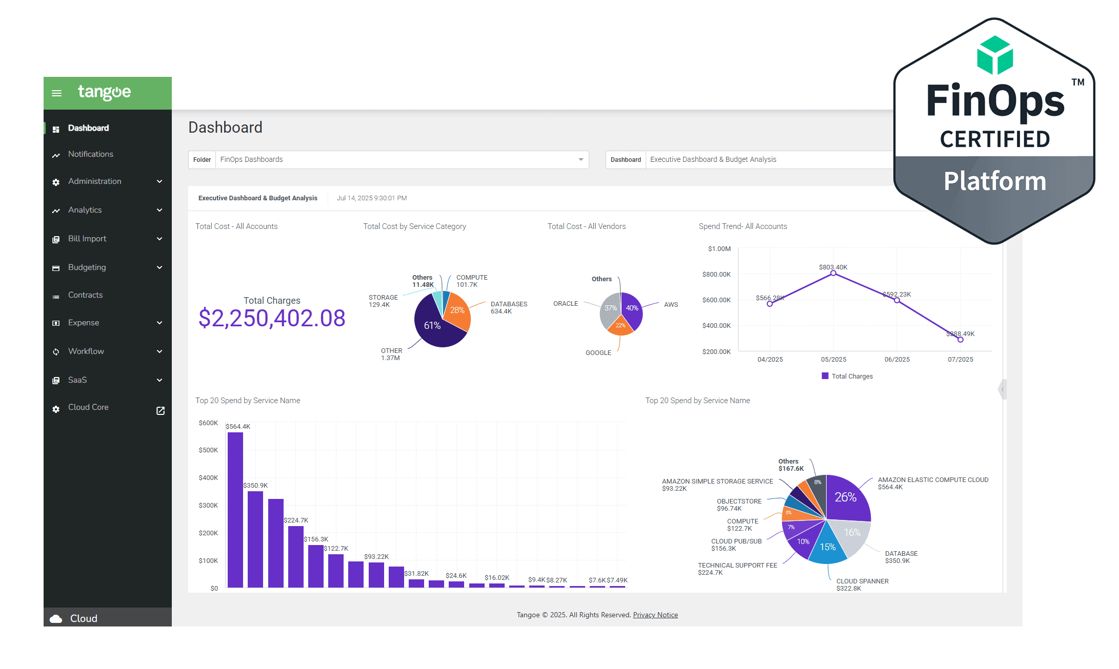The height and width of the screenshot is (669, 1119).
Task: Click the Budgeting card icon
Action: 56,268
